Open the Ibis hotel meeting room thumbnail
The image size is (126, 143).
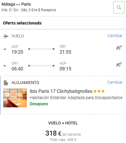[x=15, y=98]
